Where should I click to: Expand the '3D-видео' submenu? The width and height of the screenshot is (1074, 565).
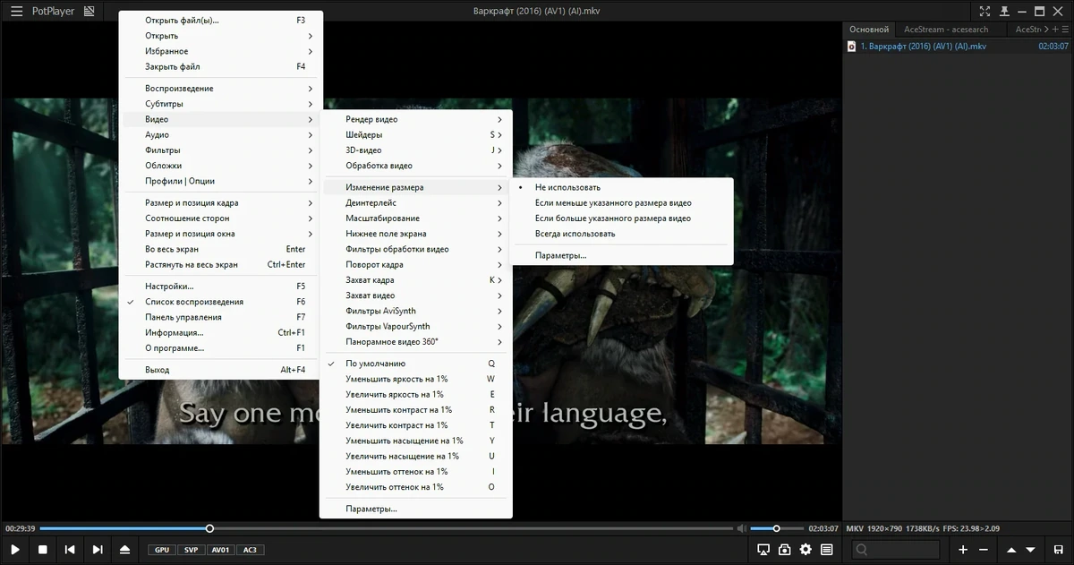pos(416,150)
